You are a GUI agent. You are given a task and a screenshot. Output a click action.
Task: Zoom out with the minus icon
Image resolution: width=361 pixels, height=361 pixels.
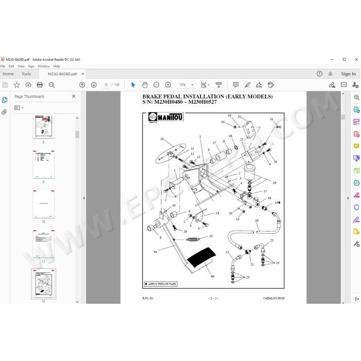click(x=156, y=85)
